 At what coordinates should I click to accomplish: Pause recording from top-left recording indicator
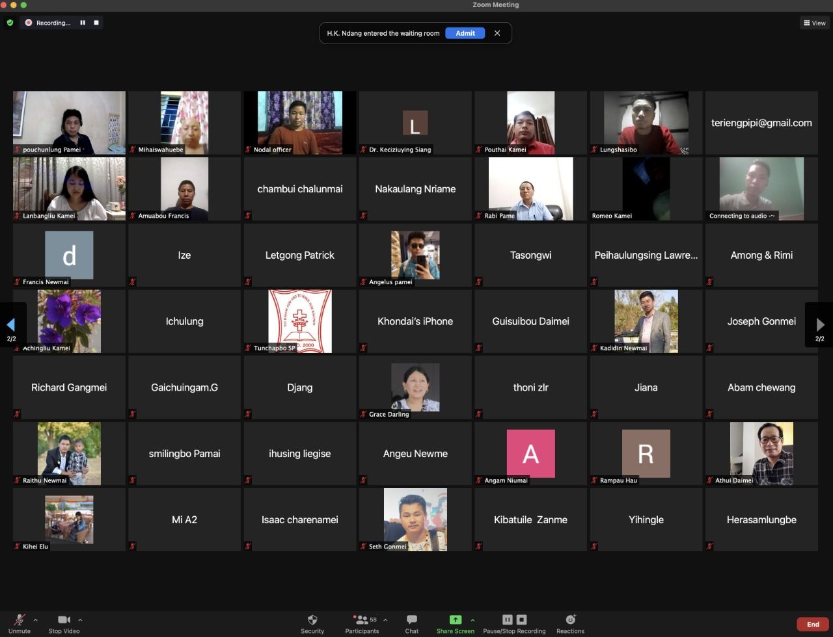point(83,23)
